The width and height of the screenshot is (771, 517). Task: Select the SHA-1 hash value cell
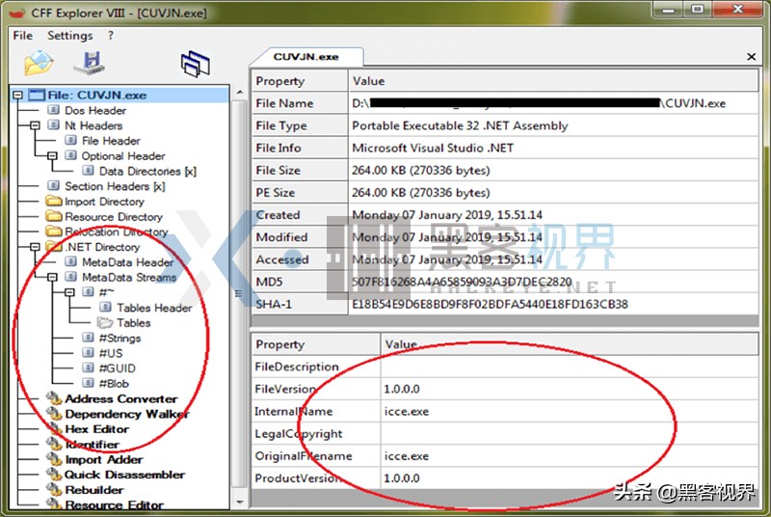(553, 304)
